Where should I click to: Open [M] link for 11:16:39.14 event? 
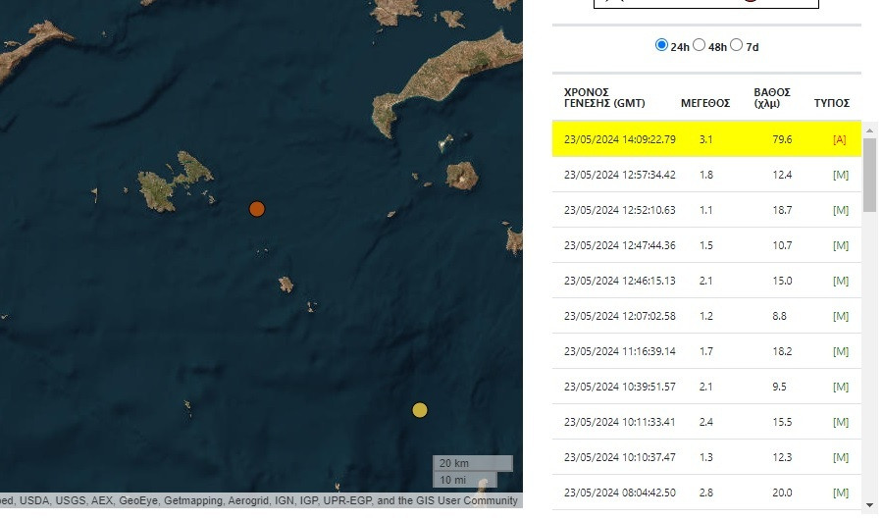click(841, 351)
